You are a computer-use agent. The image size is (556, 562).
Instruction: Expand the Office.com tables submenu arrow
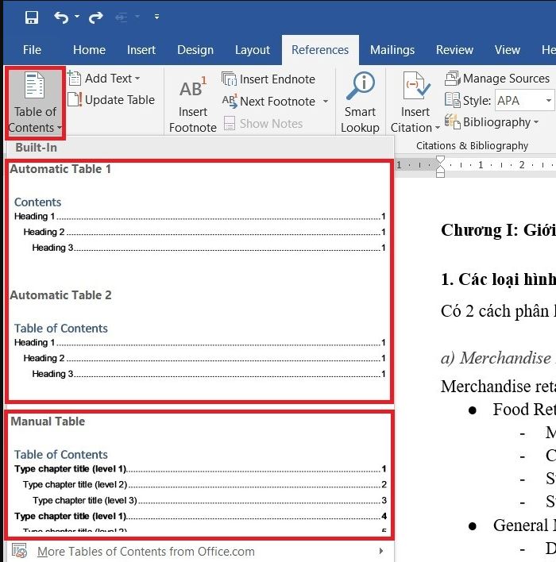click(x=381, y=551)
